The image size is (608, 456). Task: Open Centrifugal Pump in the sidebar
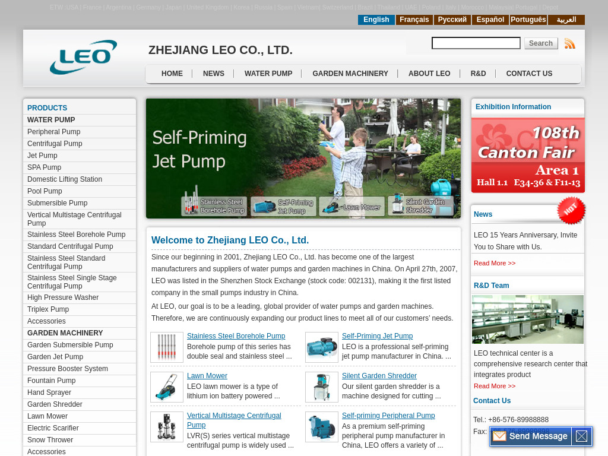point(55,144)
